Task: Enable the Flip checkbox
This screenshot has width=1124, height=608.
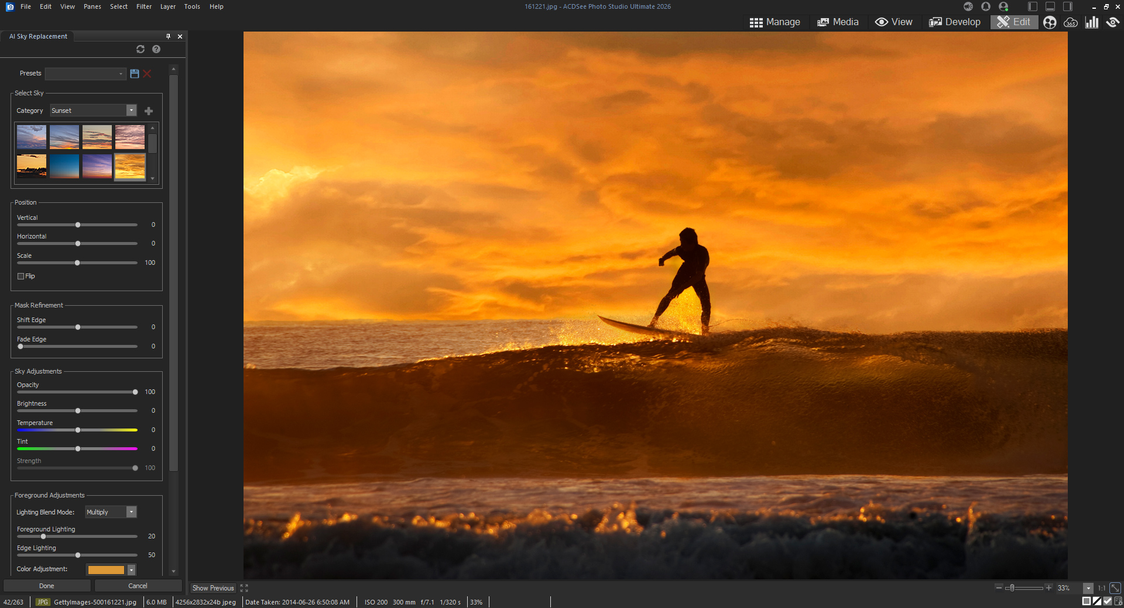Action: [x=21, y=277]
